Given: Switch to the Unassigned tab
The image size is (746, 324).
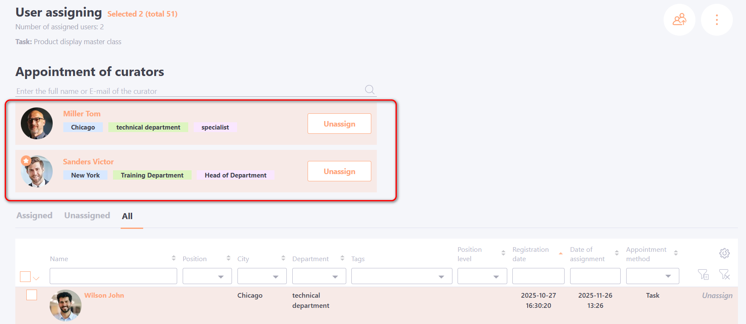Looking at the screenshot, I should point(87,215).
